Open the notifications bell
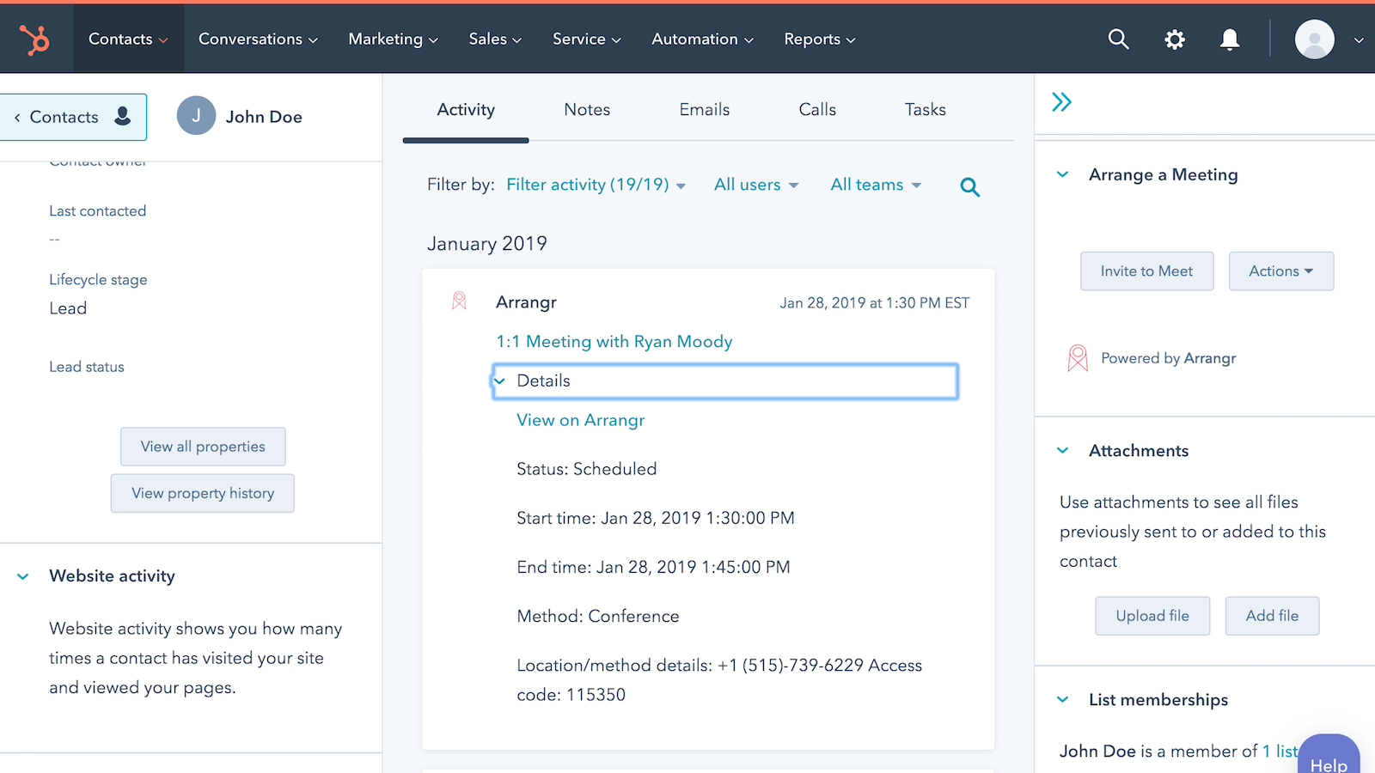 [x=1229, y=39]
